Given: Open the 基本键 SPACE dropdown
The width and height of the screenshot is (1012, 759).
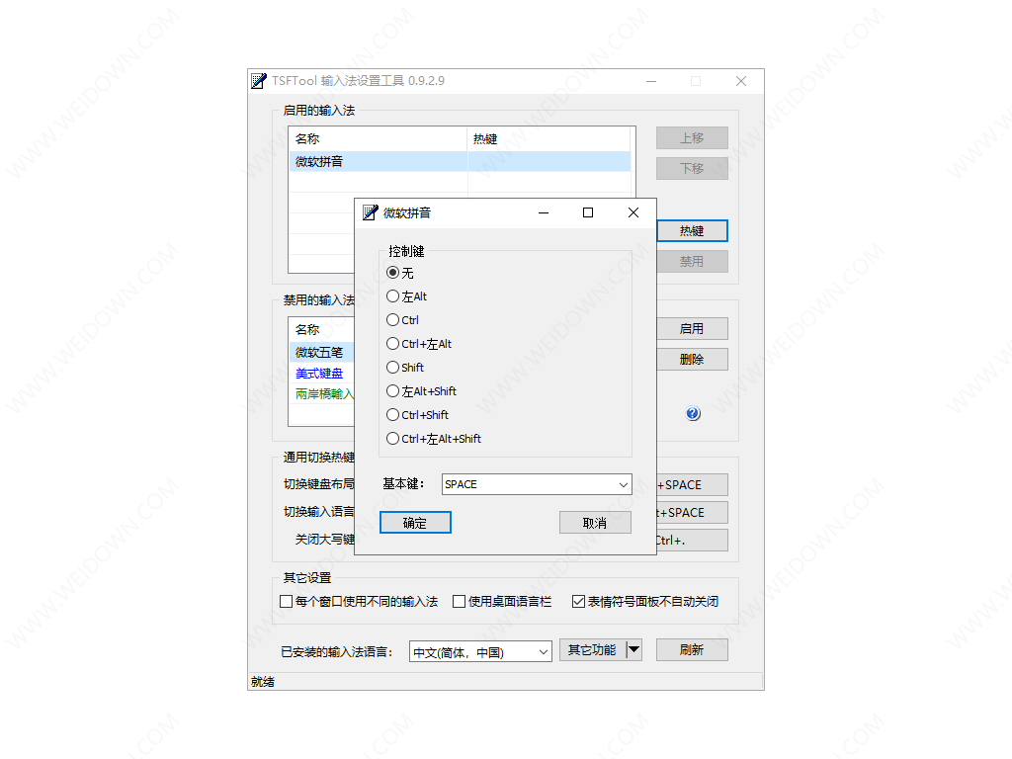Looking at the screenshot, I should [537, 484].
